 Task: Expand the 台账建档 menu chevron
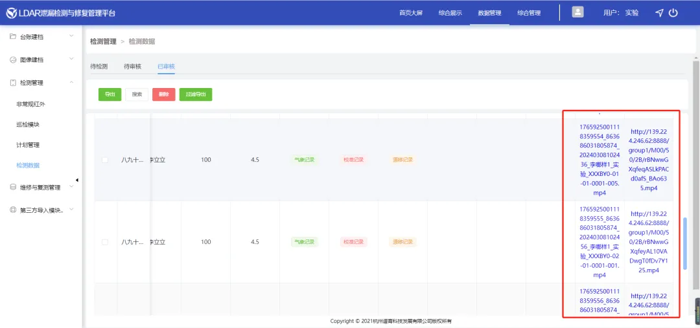click(71, 36)
